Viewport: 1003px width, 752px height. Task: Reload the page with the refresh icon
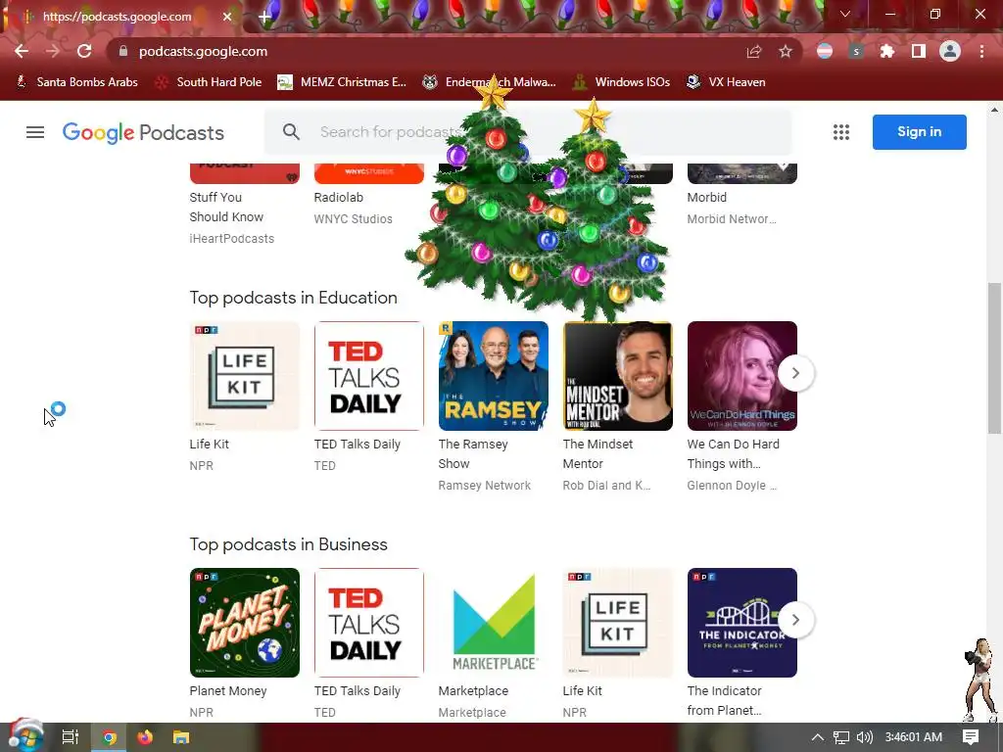point(84,51)
